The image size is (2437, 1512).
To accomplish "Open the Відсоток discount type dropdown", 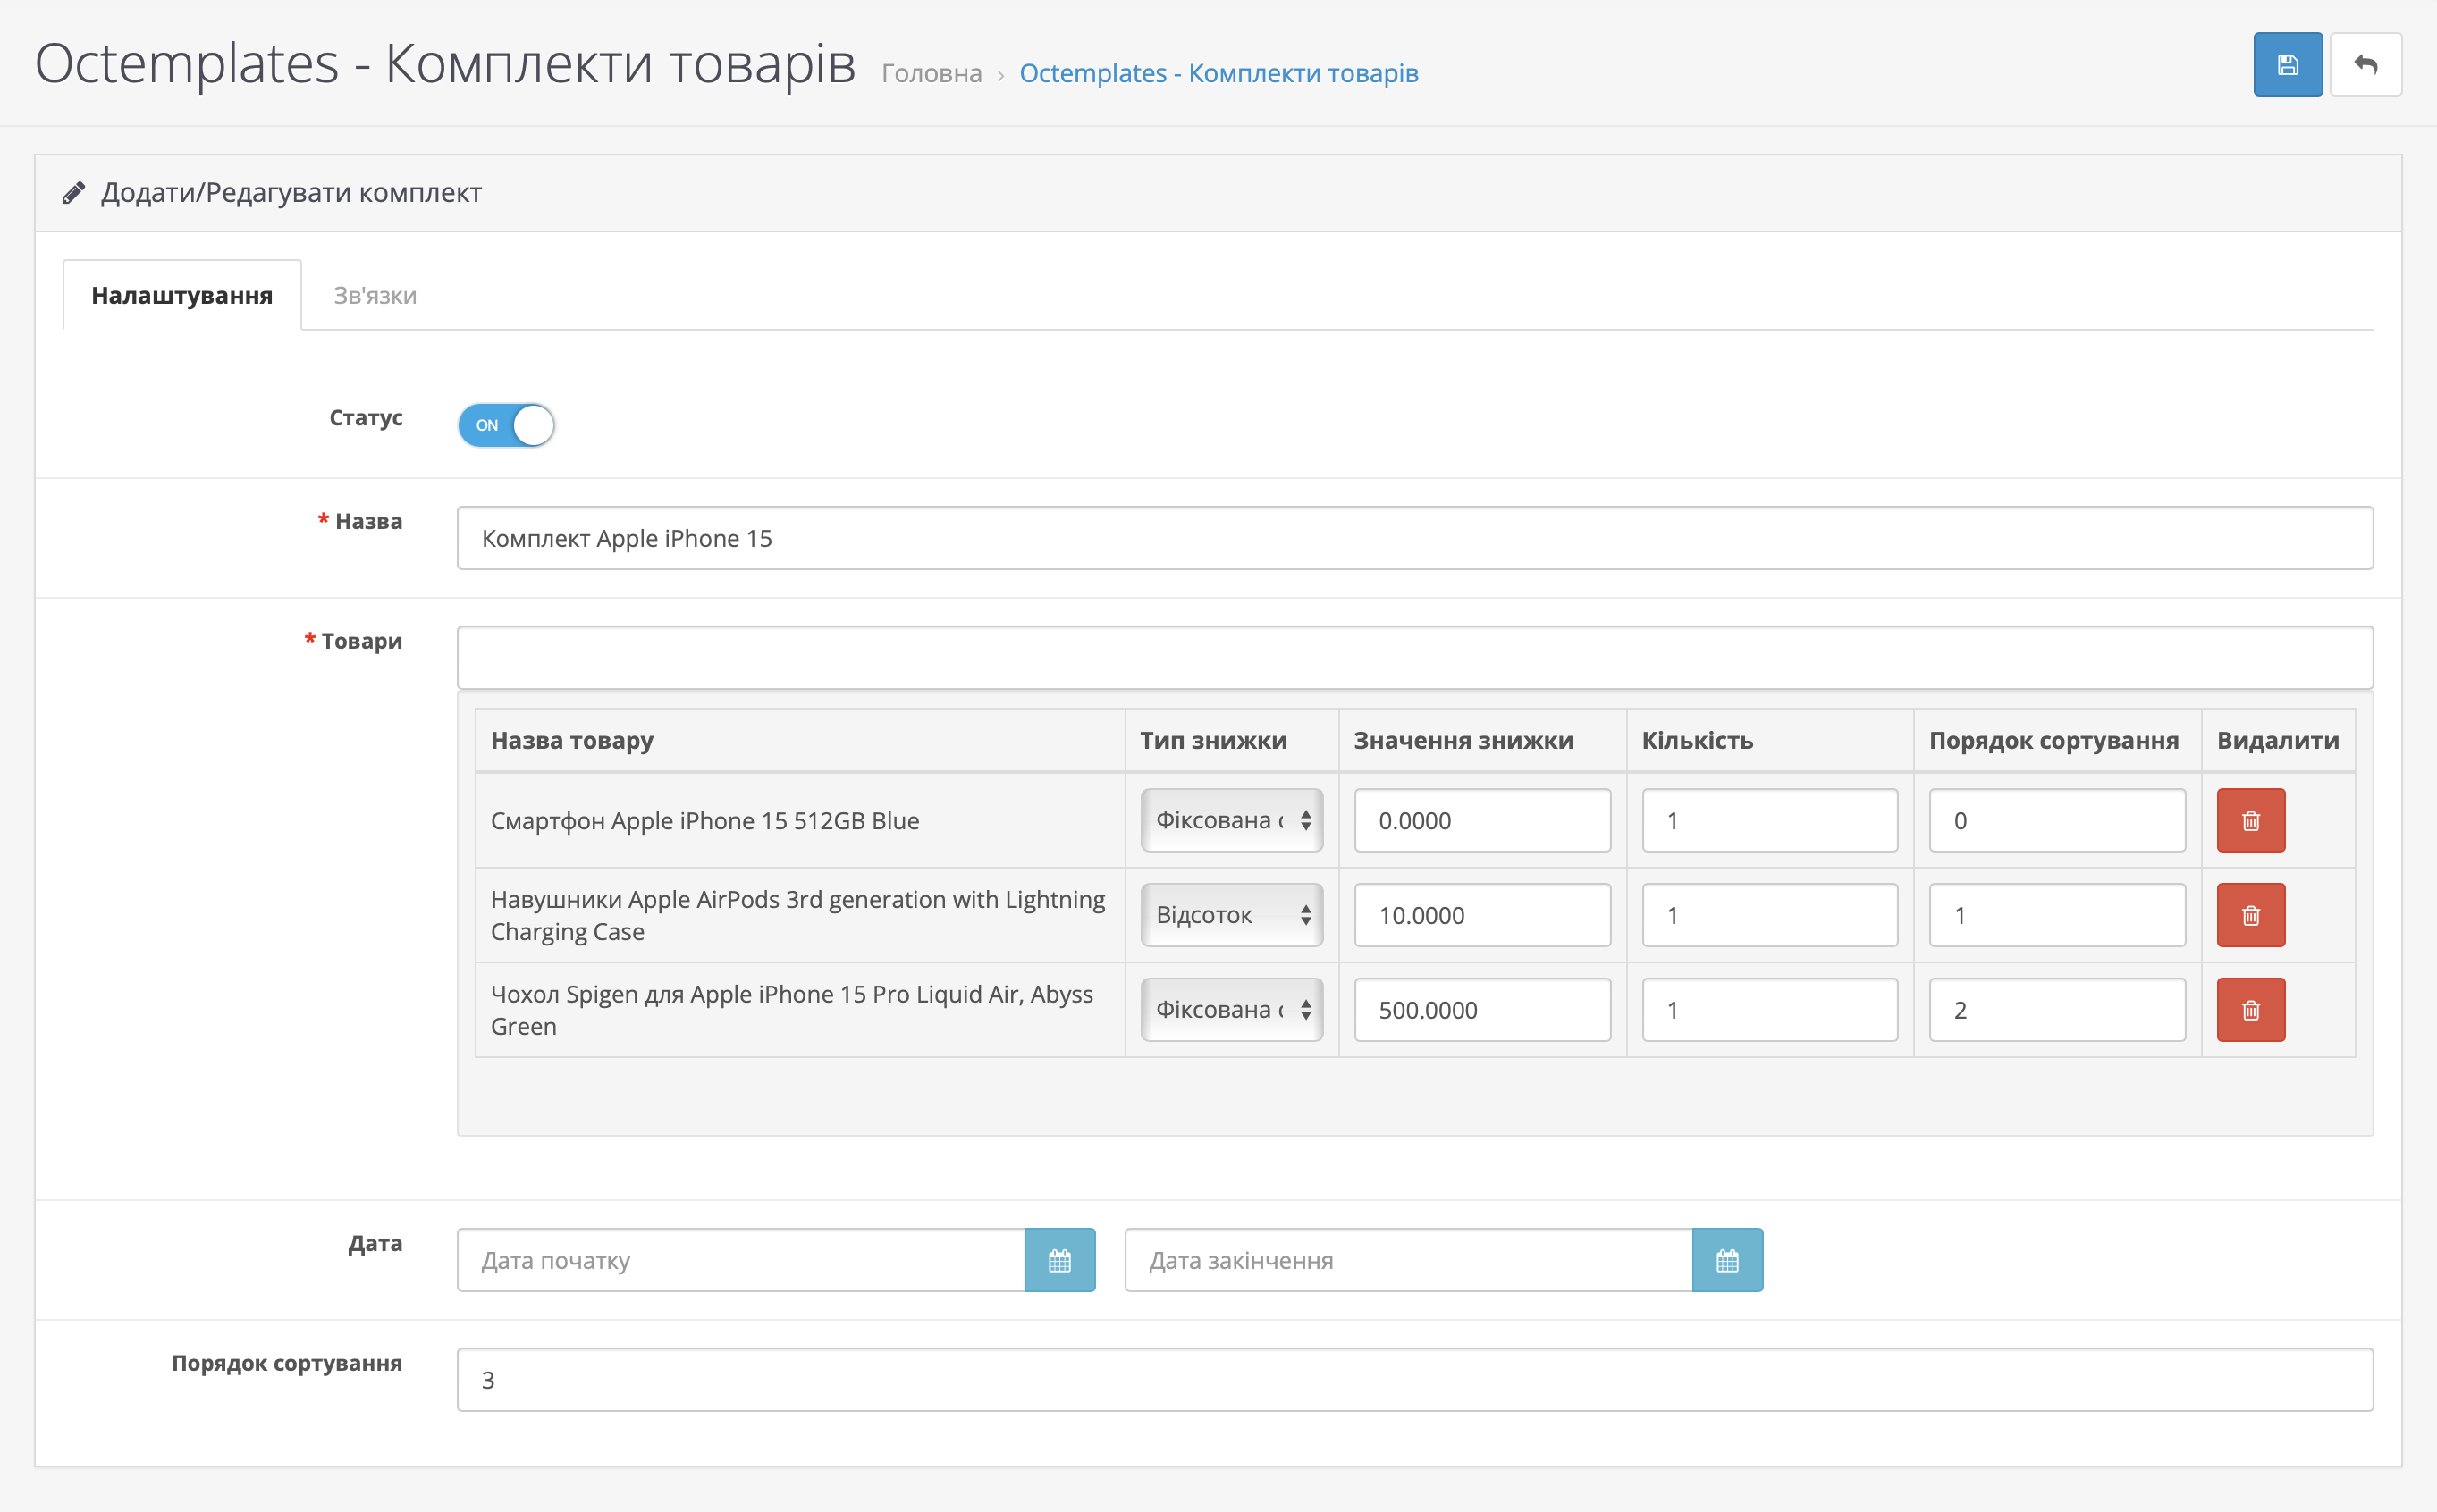I will pos(1232,915).
